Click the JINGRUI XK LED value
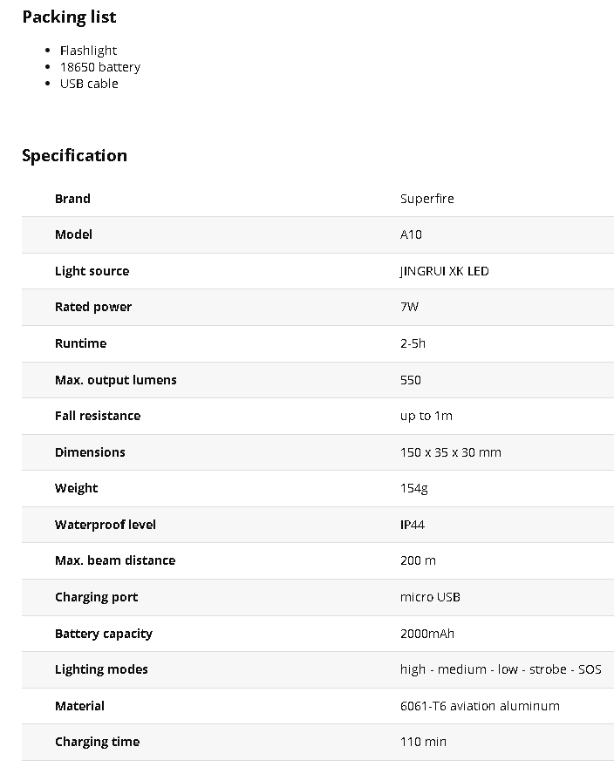 coord(444,271)
